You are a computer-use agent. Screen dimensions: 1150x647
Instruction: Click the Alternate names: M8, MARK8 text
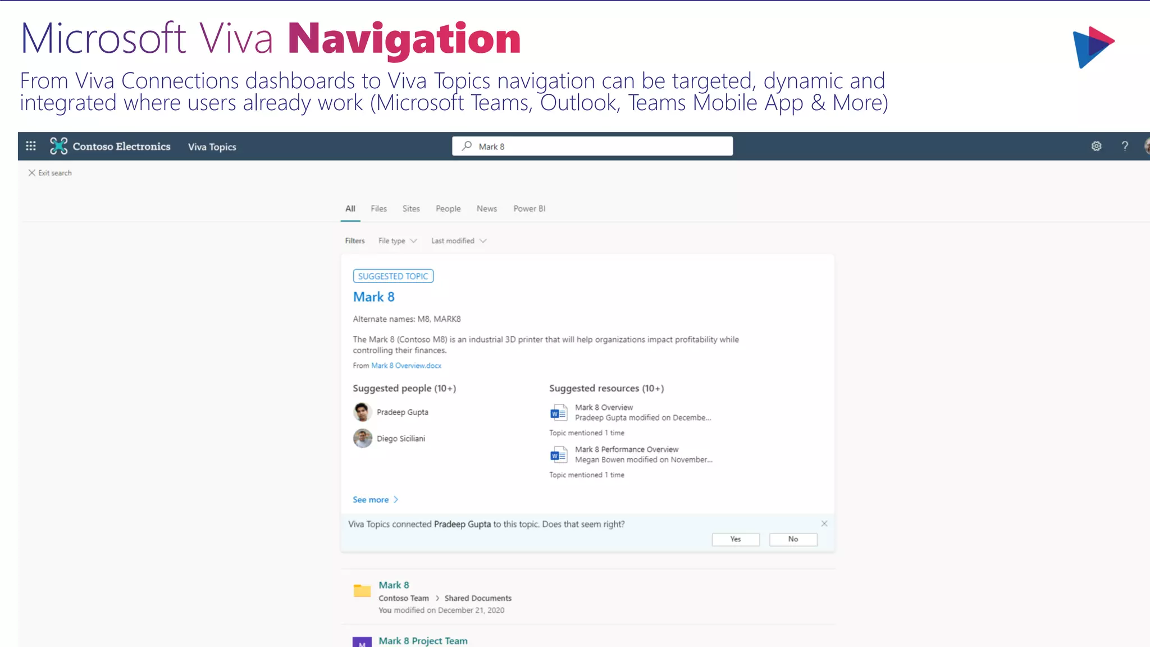click(407, 319)
